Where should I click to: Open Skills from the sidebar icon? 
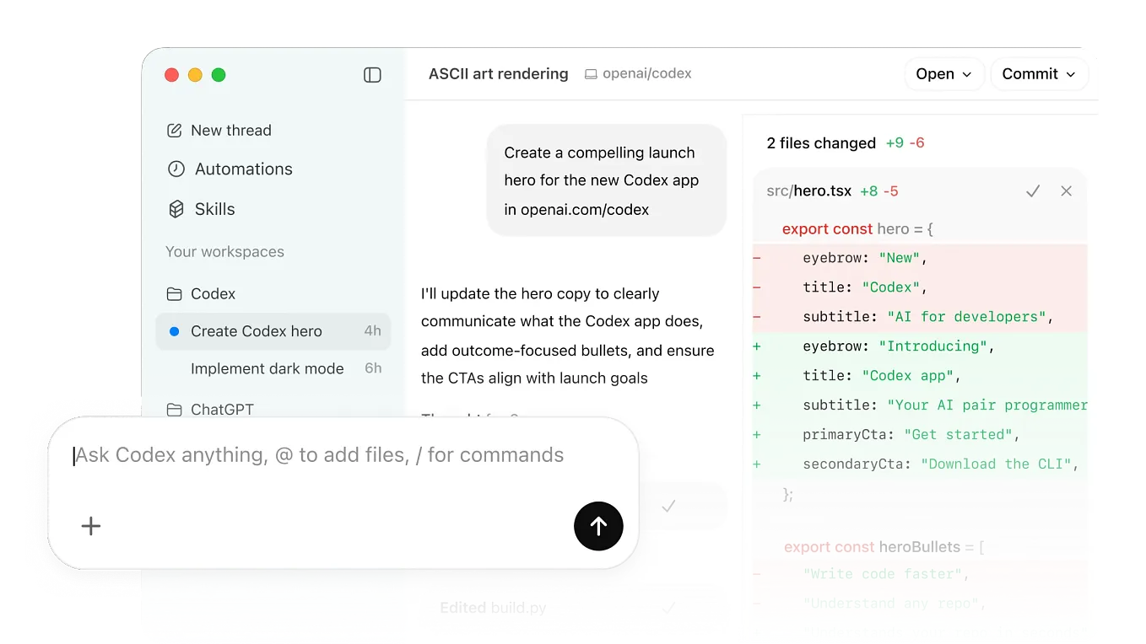tap(174, 209)
